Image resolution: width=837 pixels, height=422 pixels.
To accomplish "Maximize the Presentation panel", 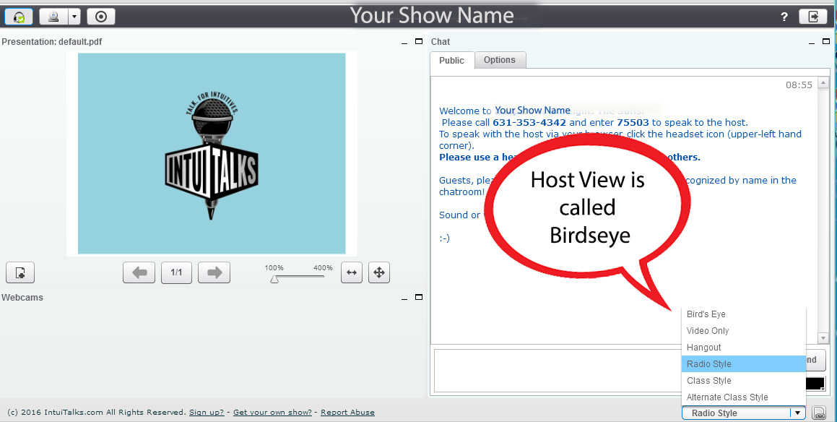I will [x=419, y=42].
